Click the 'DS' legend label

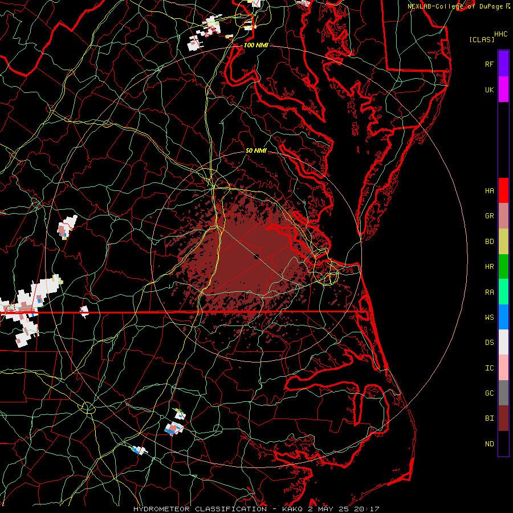pos(489,343)
